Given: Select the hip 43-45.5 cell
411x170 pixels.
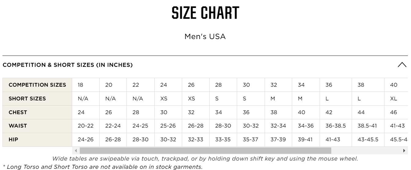Looking at the screenshot, I should (368, 139).
